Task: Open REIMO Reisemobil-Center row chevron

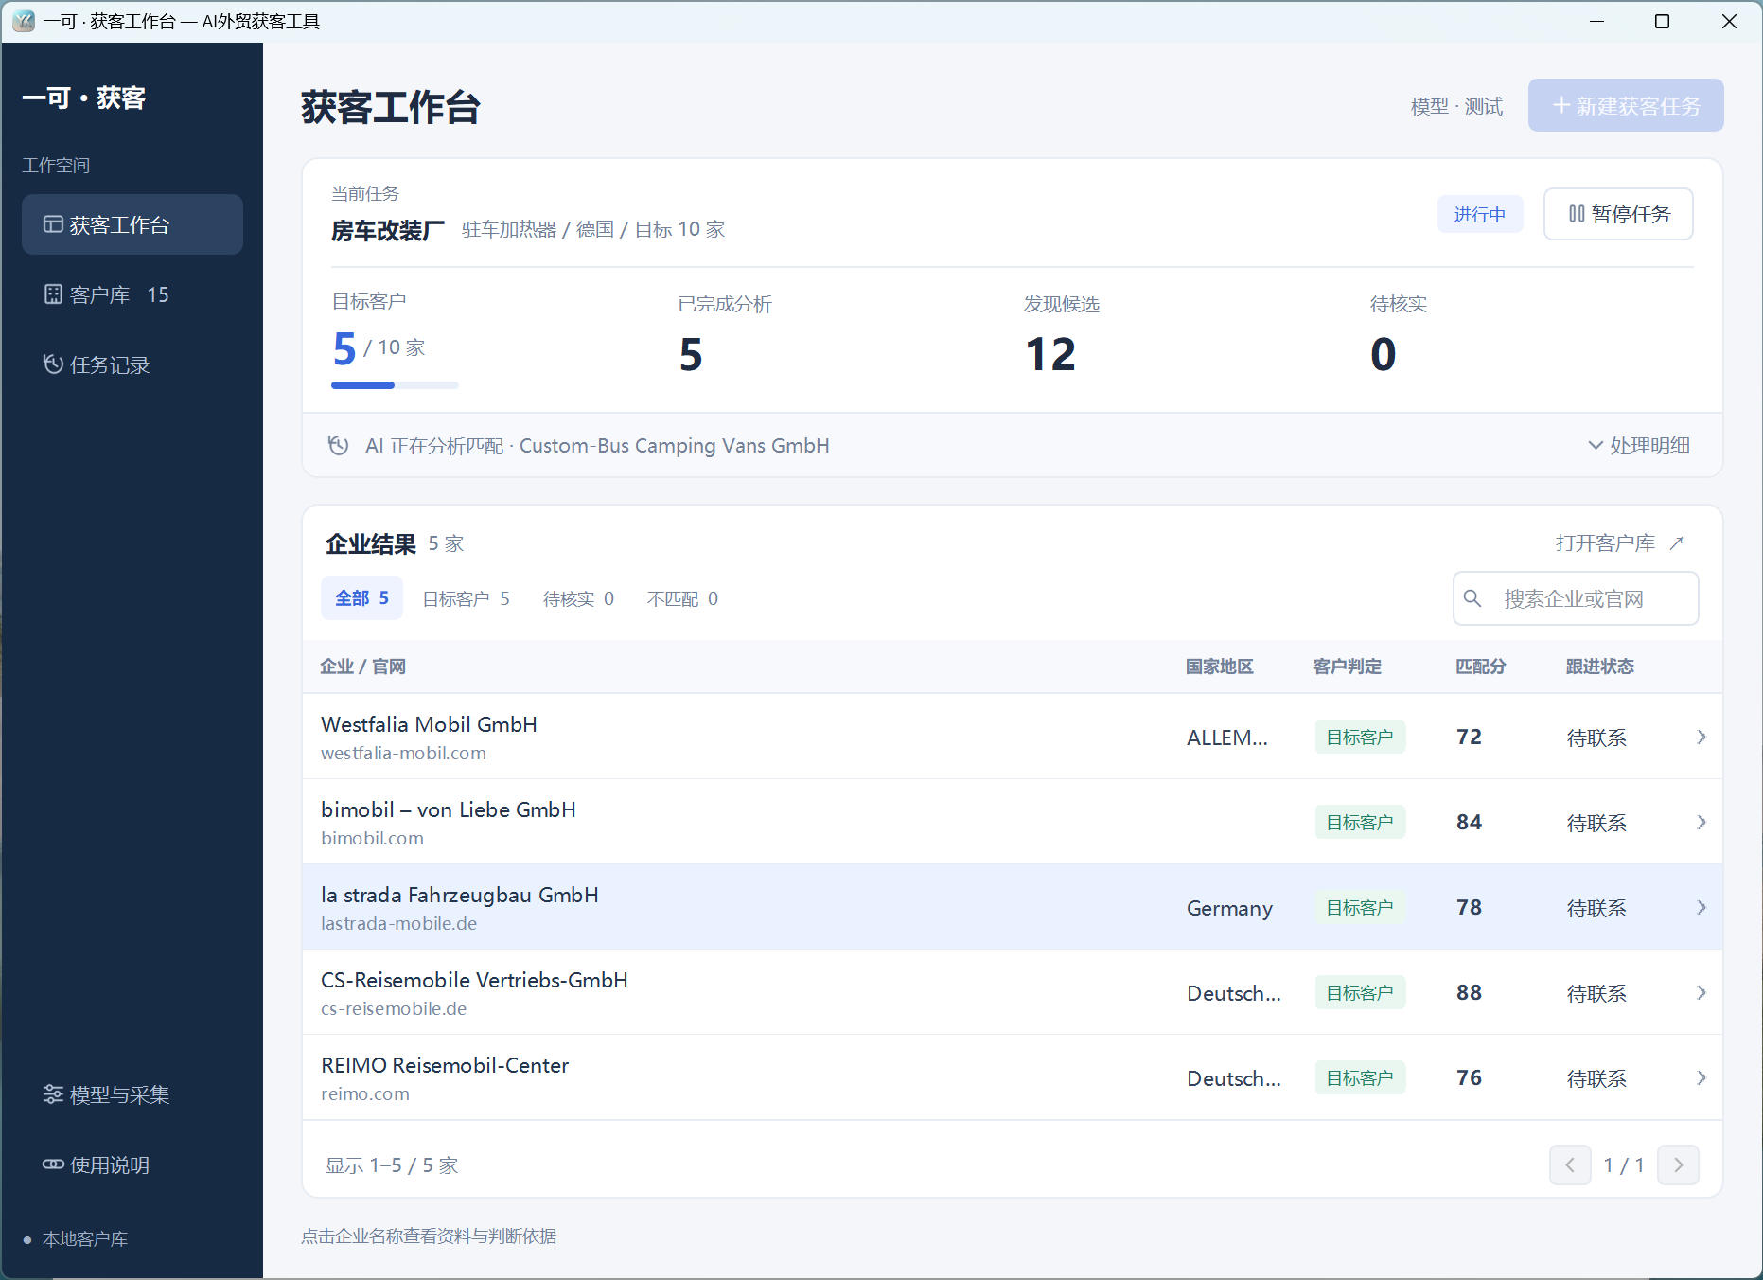Action: click(1701, 1077)
